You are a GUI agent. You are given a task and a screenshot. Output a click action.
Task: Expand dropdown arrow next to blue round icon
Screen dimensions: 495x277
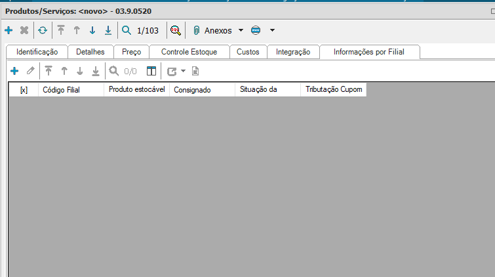[x=272, y=30]
